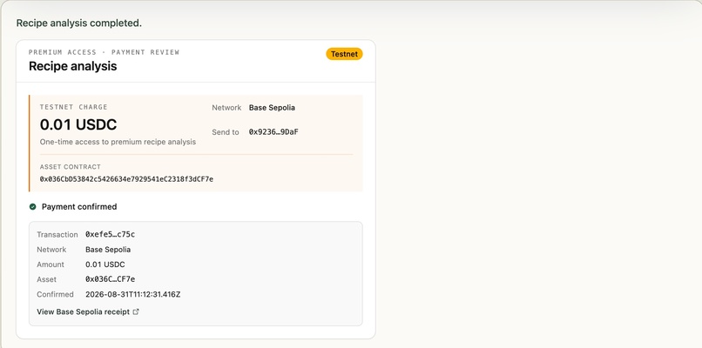Click the Payment confirmed status text
This screenshot has width=702, height=348.
click(x=79, y=207)
